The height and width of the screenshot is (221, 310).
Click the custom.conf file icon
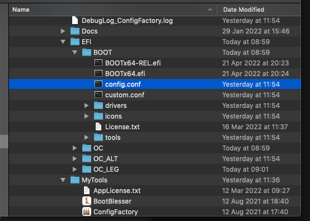coord(98,95)
